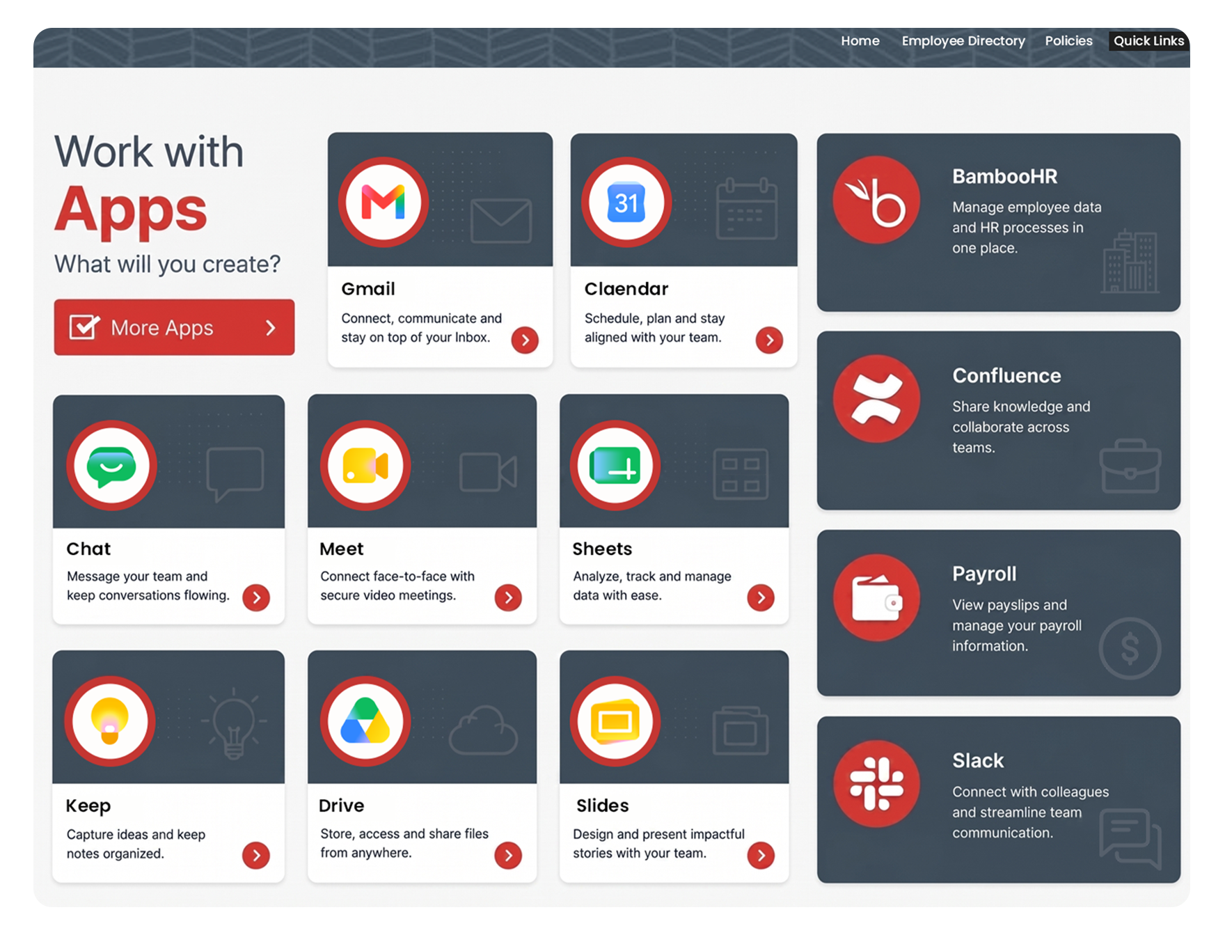The image size is (1225, 935).
Task: Click the red arrow on Slides card
Action: 761,856
